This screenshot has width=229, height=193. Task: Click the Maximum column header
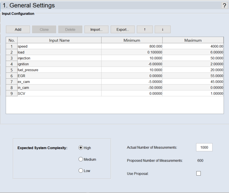[193, 40]
